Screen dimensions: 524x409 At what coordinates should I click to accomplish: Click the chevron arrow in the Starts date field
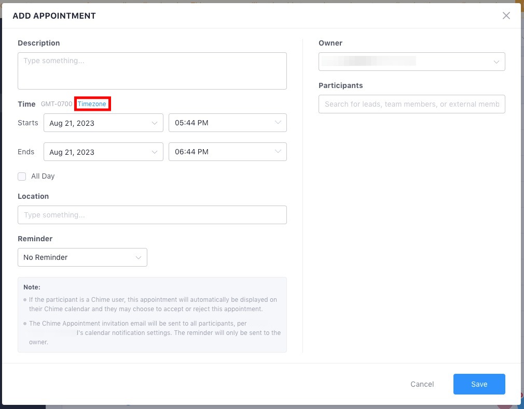point(154,123)
